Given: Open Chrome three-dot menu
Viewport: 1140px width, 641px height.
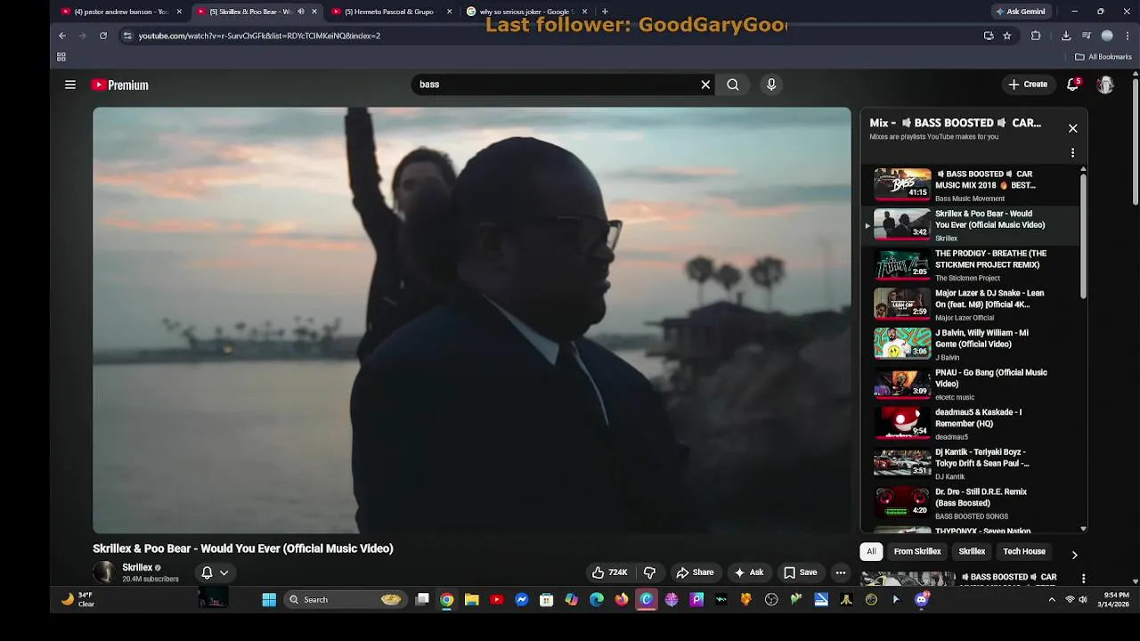Looking at the screenshot, I should (1128, 36).
